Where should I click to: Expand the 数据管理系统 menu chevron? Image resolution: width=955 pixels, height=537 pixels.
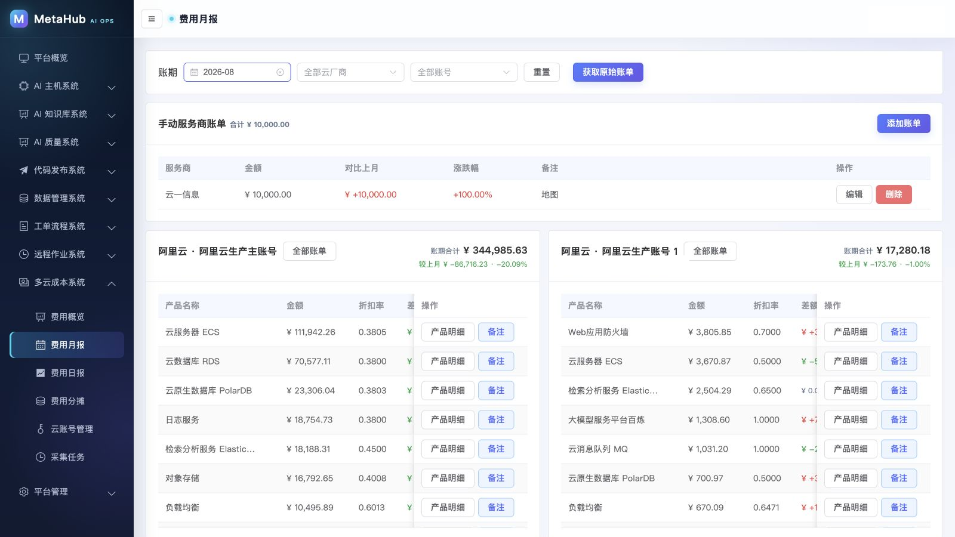coord(112,199)
